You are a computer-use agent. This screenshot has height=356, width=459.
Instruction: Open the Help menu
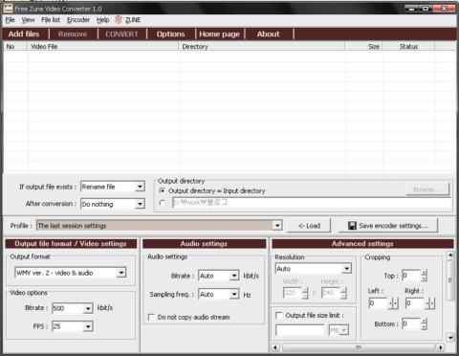point(102,20)
